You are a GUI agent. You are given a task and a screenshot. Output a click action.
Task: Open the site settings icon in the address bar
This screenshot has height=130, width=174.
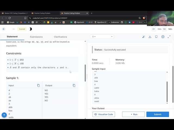(30, 18)
